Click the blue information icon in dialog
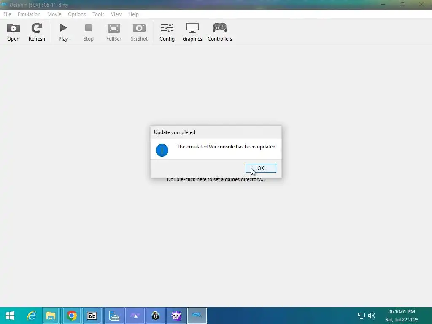Image resolution: width=432 pixels, height=324 pixels. 162,150
